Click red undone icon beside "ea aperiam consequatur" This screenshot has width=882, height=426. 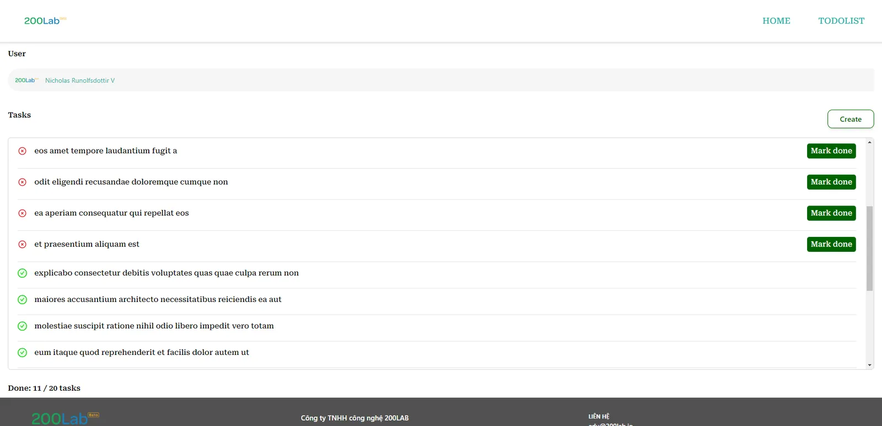[23, 213]
